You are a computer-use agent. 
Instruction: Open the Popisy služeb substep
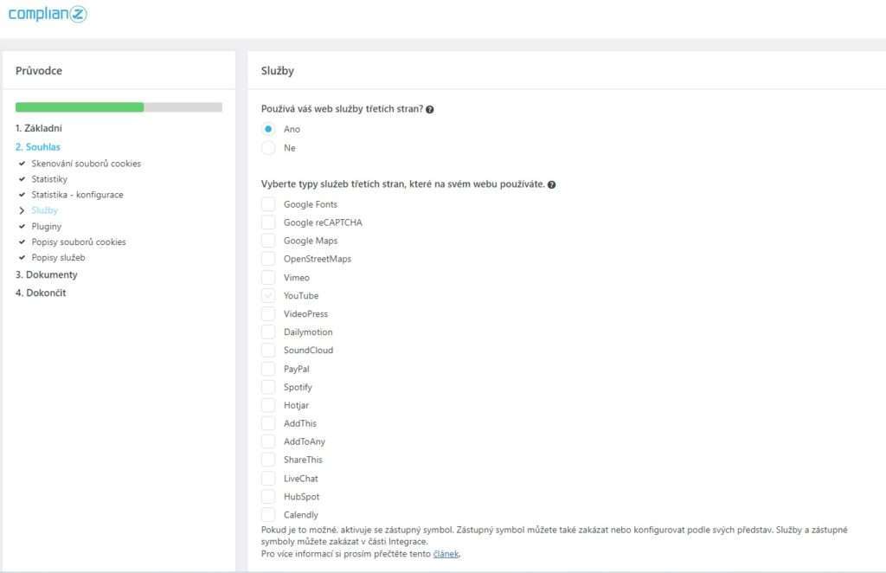pyautogui.click(x=58, y=257)
